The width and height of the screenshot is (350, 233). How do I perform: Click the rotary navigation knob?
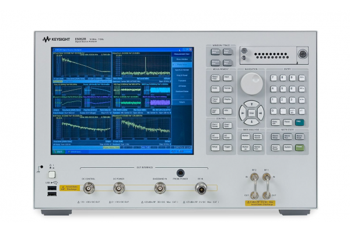click(x=251, y=83)
